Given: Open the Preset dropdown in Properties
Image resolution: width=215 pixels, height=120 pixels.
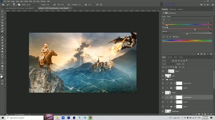Looking at the screenshot, I should tap(189, 17).
